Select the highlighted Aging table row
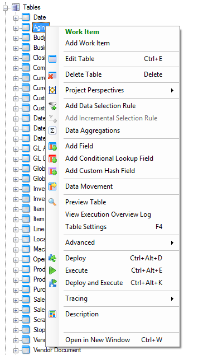208x355 pixels. 39,27
